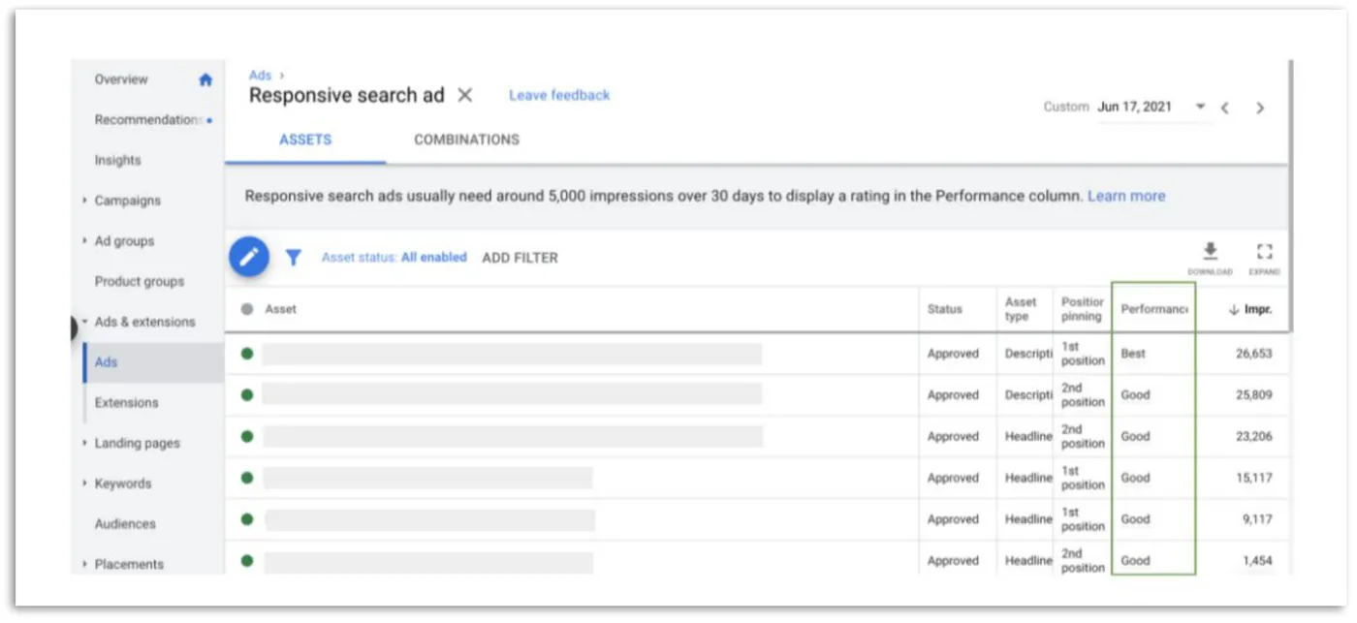
Task: Click the 26,653 impressions value
Action: pyautogui.click(x=1254, y=355)
